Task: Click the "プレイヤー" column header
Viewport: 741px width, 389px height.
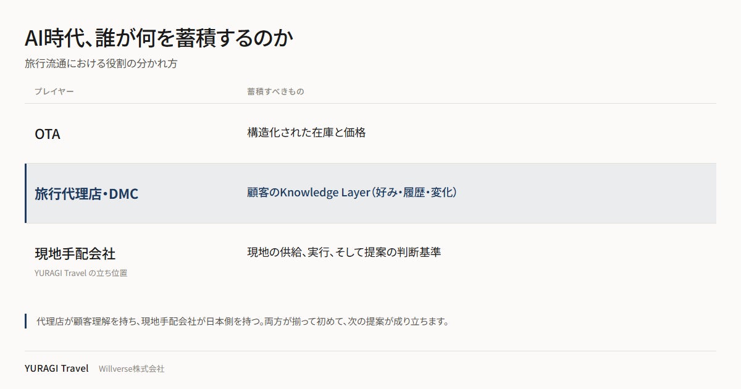Action: pyautogui.click(x=54, y=91)
